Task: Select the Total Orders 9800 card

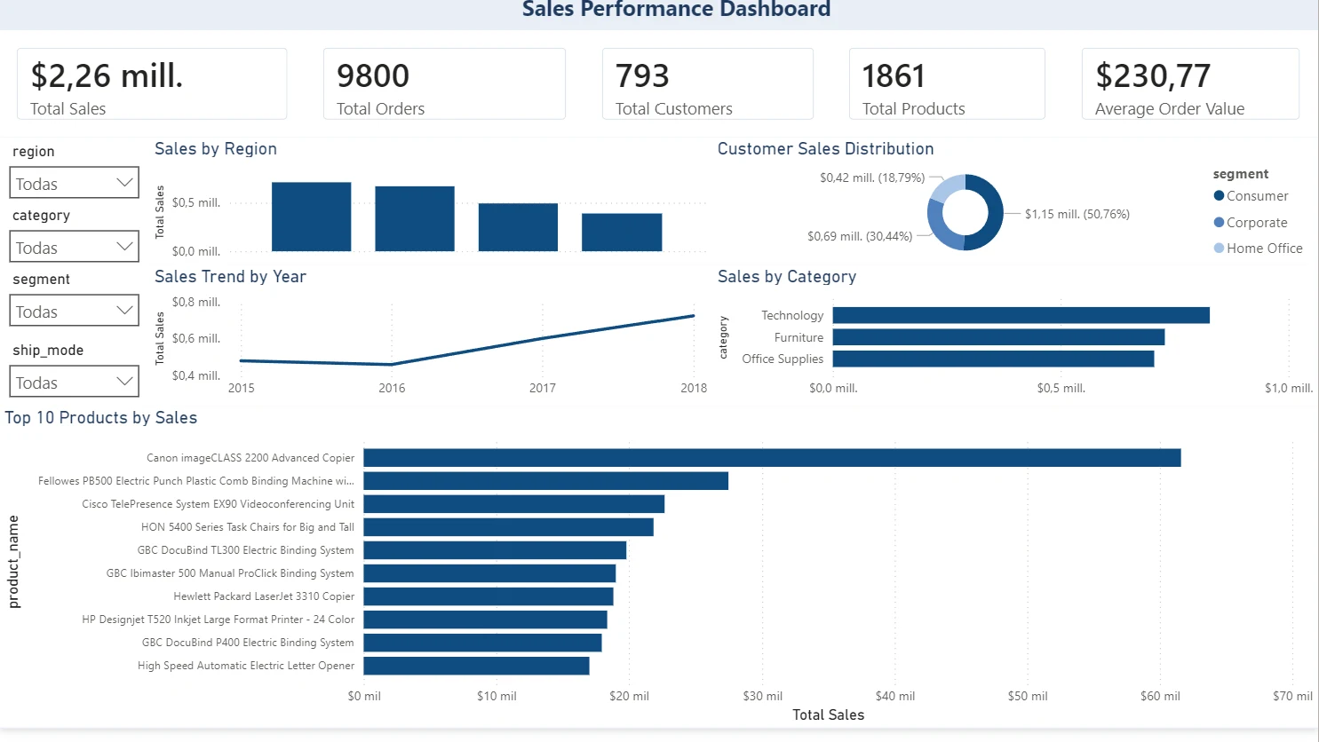Action: 444,84
